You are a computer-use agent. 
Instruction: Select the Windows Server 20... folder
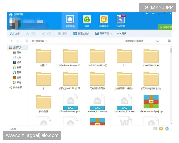tap(70, 58)
